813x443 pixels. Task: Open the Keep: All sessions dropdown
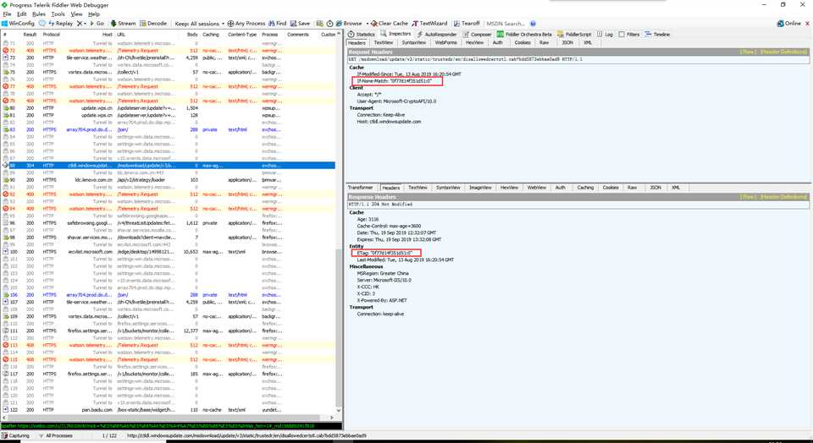coord(199,24)
